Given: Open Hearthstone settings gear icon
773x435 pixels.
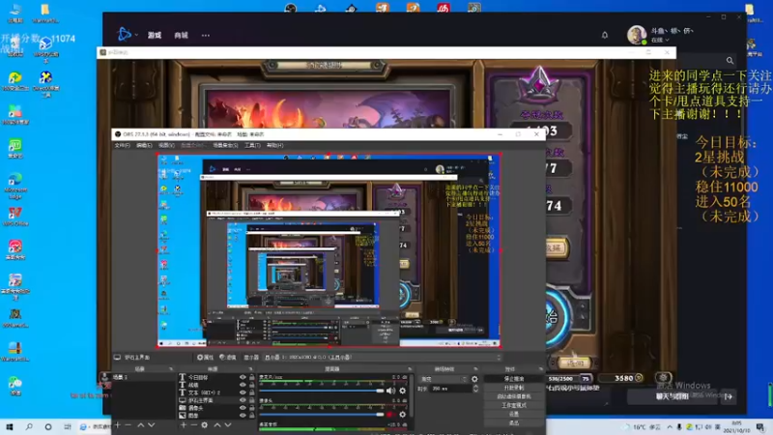Looking at the screenshot, I should click(663, 378).
